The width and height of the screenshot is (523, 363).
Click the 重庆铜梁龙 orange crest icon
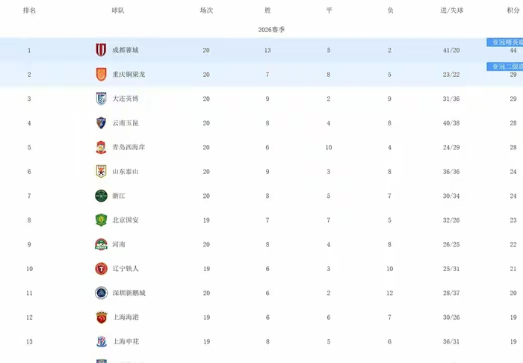click(x=101, y=75)
